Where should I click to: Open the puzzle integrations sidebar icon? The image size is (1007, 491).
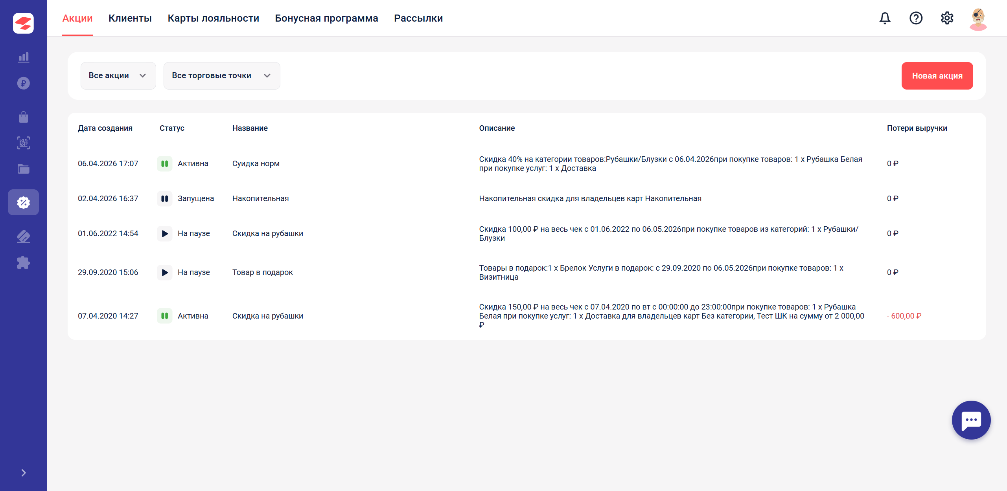24,262
